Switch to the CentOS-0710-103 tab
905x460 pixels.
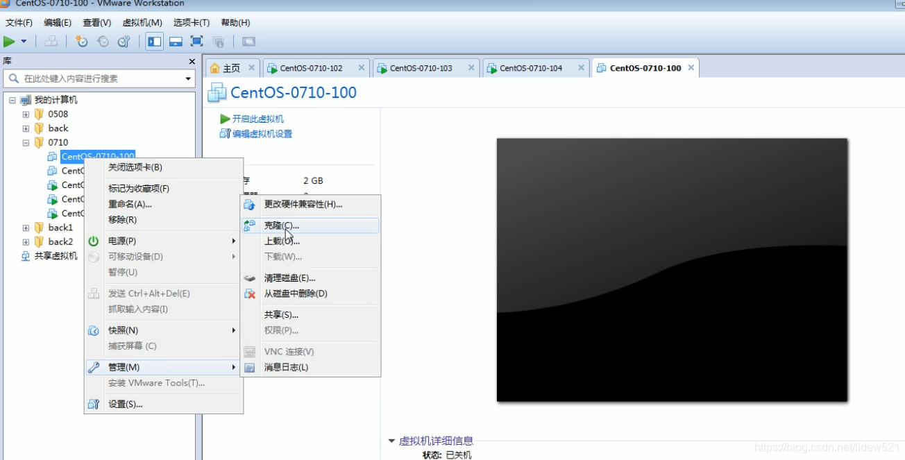(421, 68)
